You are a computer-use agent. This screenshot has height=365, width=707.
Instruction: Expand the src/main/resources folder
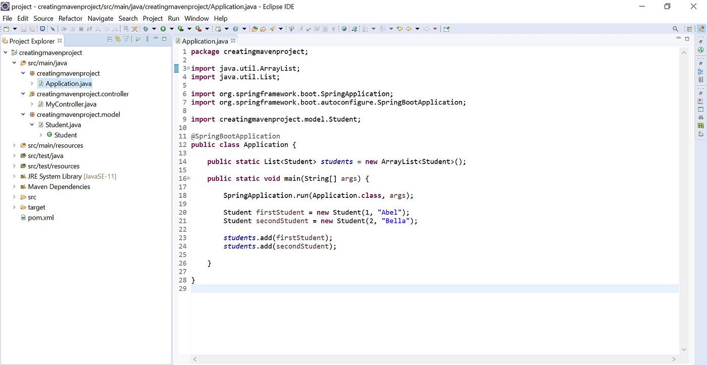click(14, 145)
